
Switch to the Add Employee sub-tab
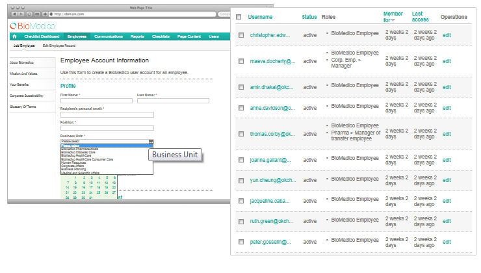(24, 45)
